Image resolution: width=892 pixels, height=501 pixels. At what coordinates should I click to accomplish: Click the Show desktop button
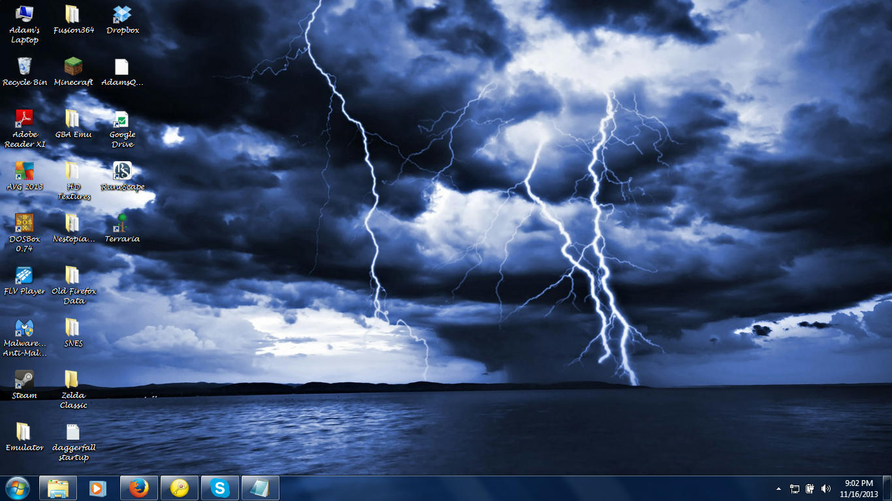pyautogui.click(x=887, y=489)
